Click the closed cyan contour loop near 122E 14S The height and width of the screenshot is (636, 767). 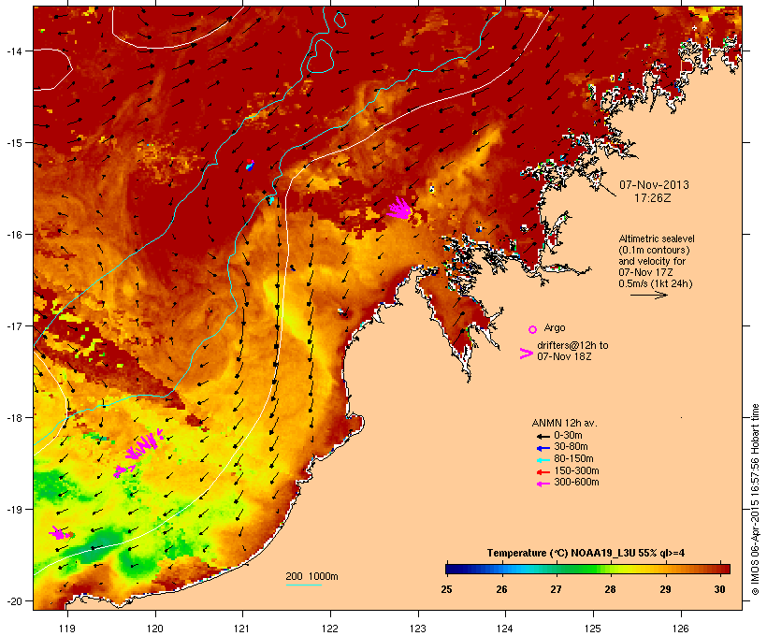coord(321,56)
